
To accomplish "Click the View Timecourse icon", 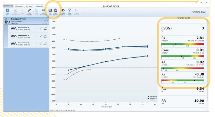I will (43, 11).
